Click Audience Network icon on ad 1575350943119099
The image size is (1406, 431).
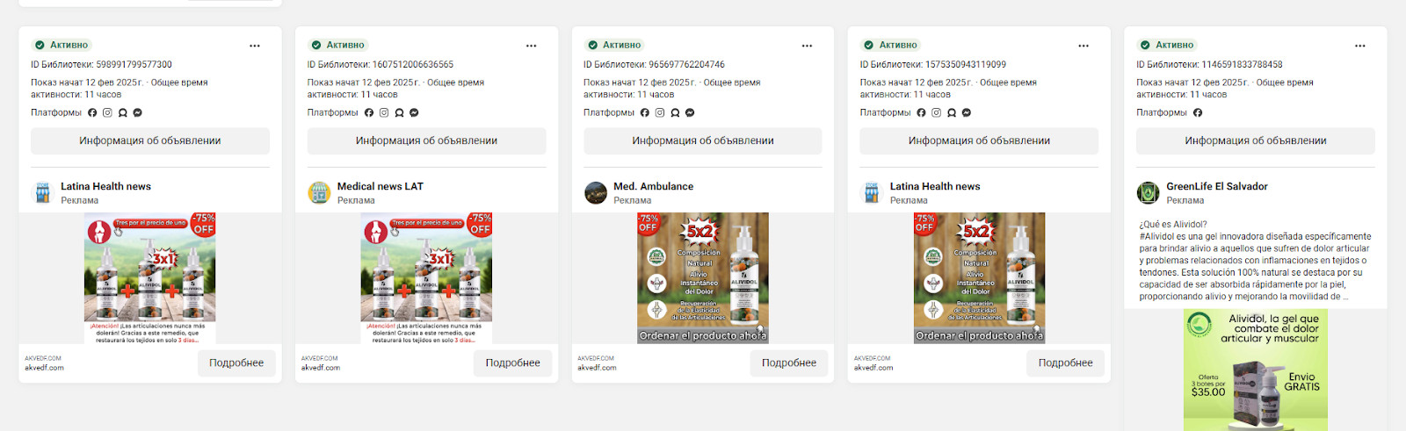952,112
